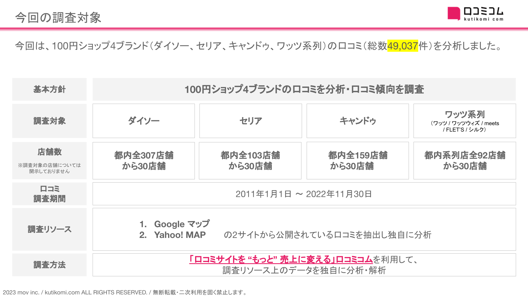Click the ダイソー brand cell
Image resolution: width=528 pixels, height=297 pixels.
(144, 121)
